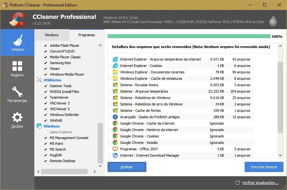
Task: Click the programs list up scroll arrow
Action: tap(100, 45)
